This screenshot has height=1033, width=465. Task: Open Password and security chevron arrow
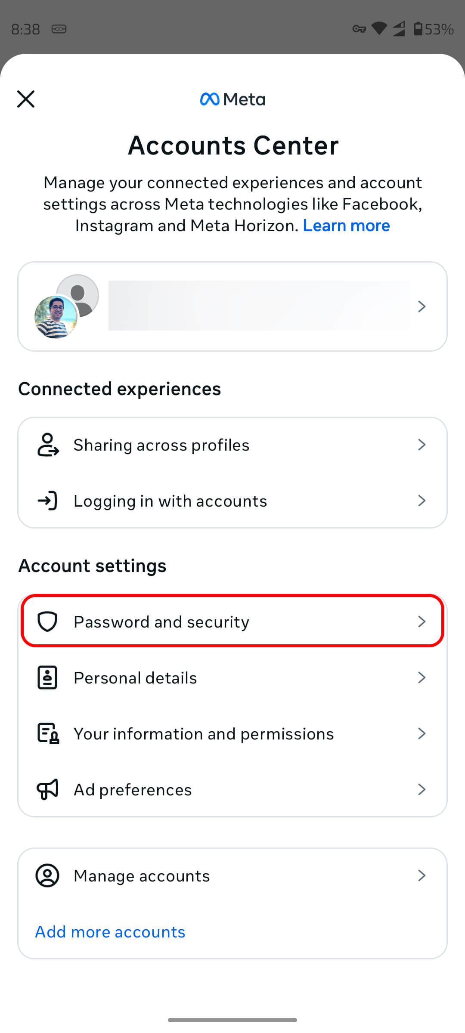pos(422,622)
